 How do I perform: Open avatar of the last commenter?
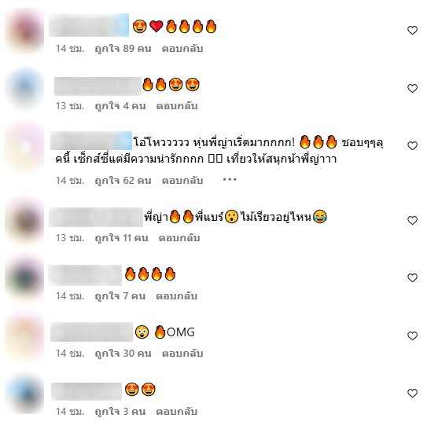24,394
